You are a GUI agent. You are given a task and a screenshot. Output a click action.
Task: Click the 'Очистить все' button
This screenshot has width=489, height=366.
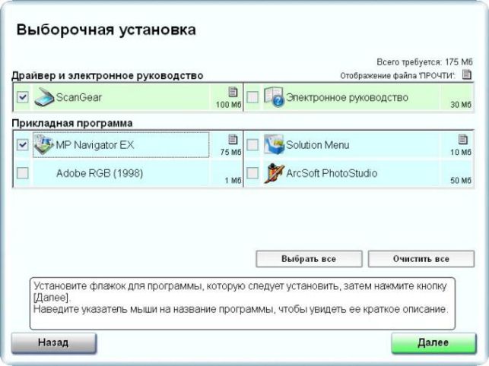pyautogui.click(x=421, y=259)
